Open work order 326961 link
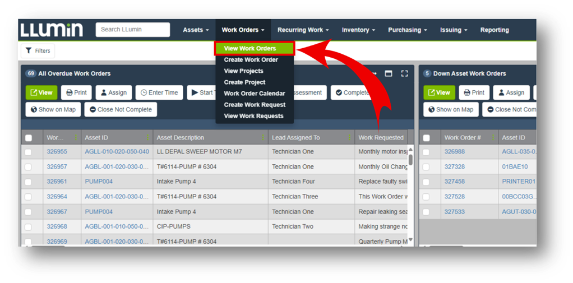This screenshot has height=283, width=573. coord(57,182)
